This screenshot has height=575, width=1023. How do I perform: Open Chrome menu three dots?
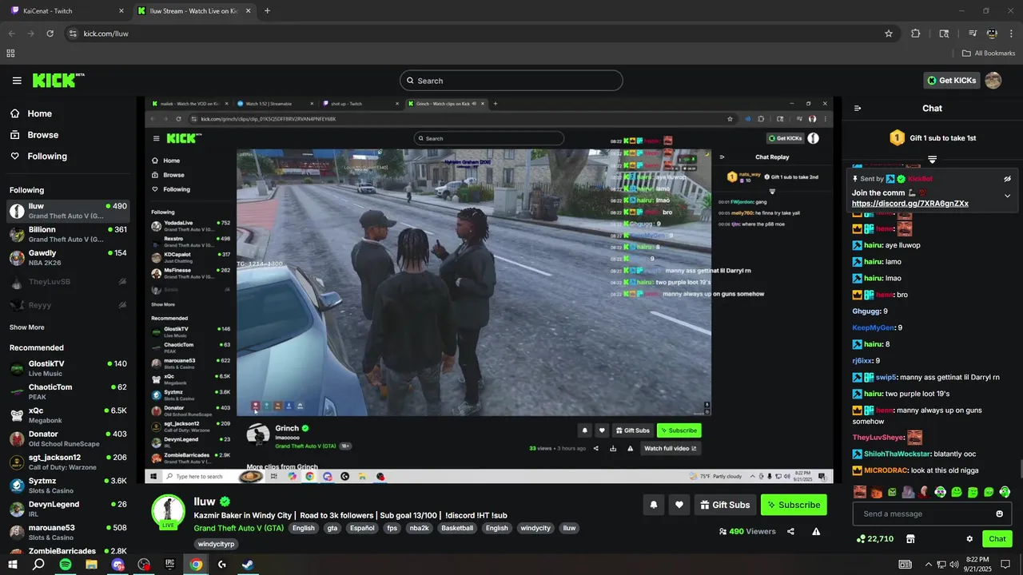click(1012, 34)
